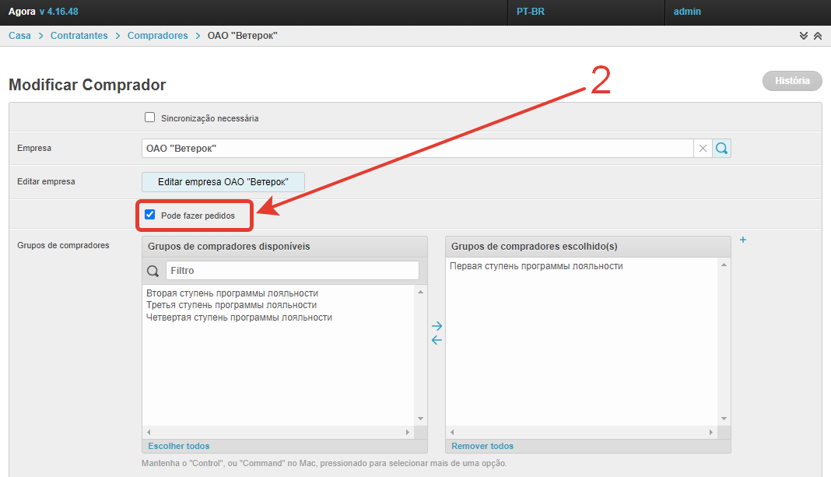Enable Sincronização necessária checkbox

click(150, 117)
